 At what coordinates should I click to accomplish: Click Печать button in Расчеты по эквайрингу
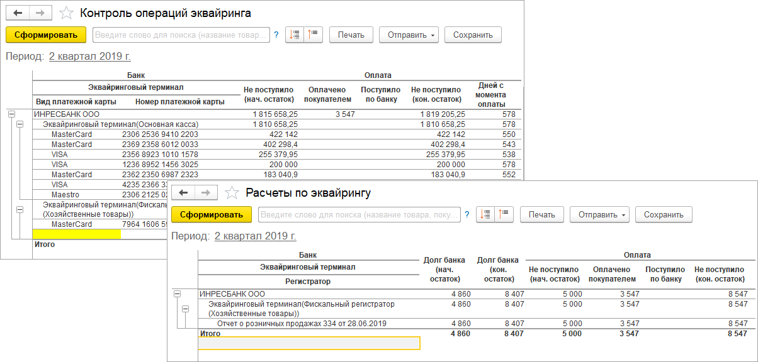click(541, 215)
